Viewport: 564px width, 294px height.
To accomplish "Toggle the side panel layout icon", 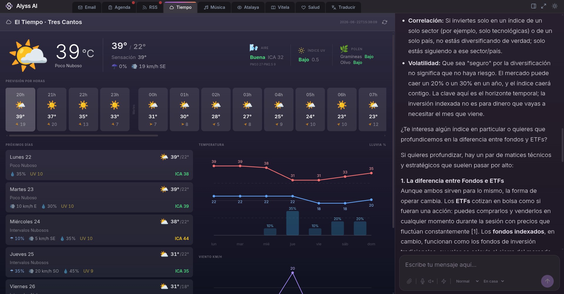I will [533, 6].
